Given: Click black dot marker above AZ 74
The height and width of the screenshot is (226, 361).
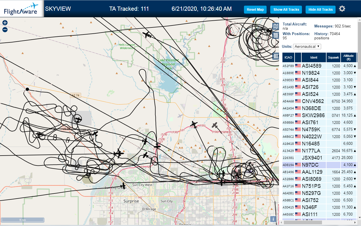Looking at the screenshot, I should tap(27, 89).
